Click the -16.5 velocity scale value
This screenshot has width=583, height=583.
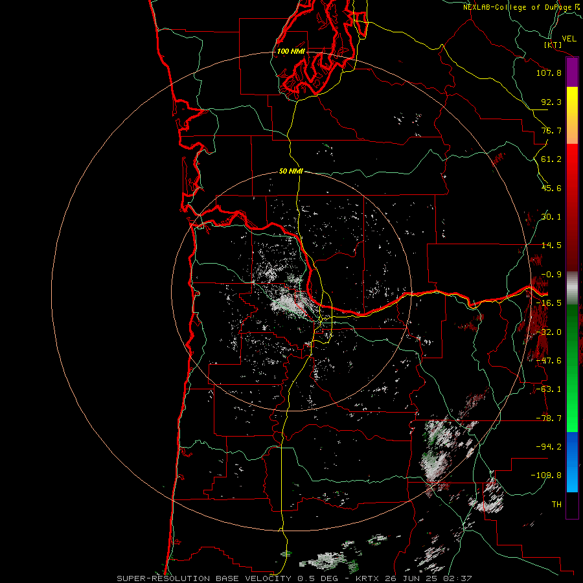tap(549, 303)
